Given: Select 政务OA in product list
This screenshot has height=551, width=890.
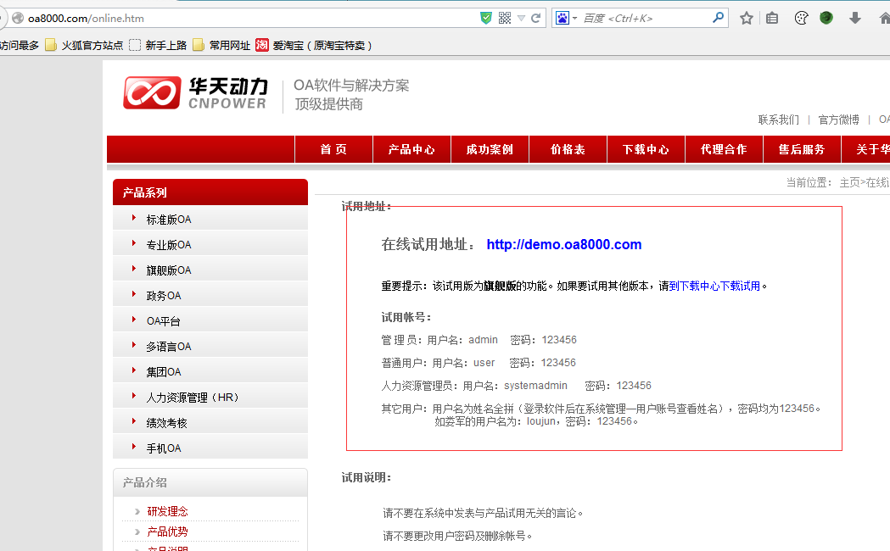Looking at the screenshot, I should (x=210, y=295).
